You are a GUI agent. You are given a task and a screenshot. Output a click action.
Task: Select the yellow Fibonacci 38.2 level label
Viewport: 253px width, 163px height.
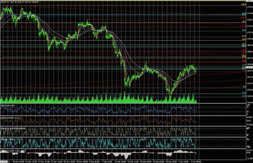(244, 21)
